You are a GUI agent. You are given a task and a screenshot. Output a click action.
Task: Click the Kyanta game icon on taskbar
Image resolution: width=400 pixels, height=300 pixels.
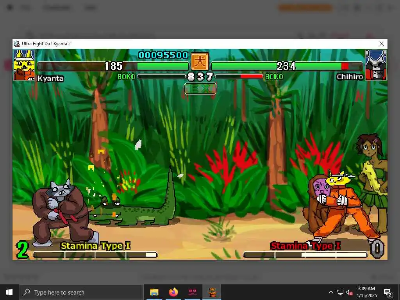(x=212, y=292)
